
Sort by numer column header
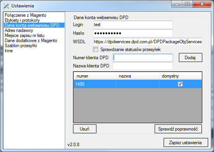[95, 76]
